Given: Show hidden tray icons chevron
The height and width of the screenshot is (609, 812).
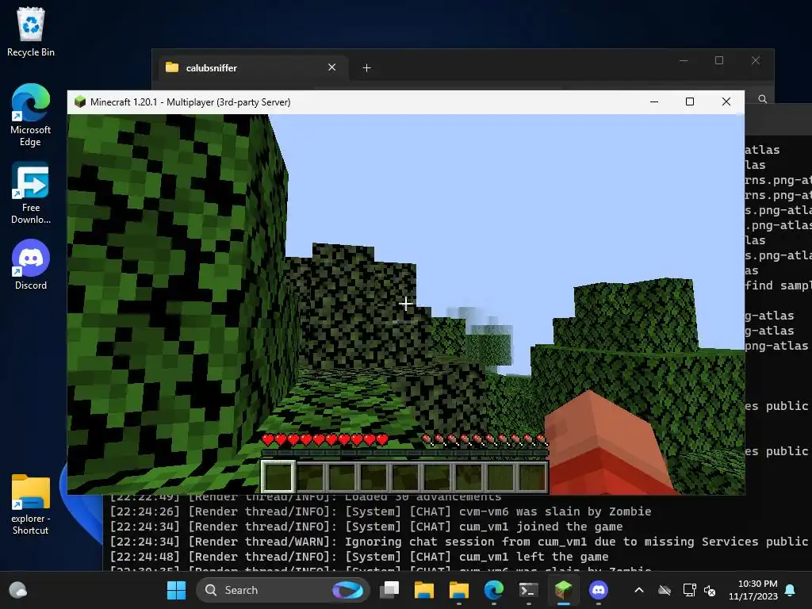Looking at the screenshot, I should (639, 590).
